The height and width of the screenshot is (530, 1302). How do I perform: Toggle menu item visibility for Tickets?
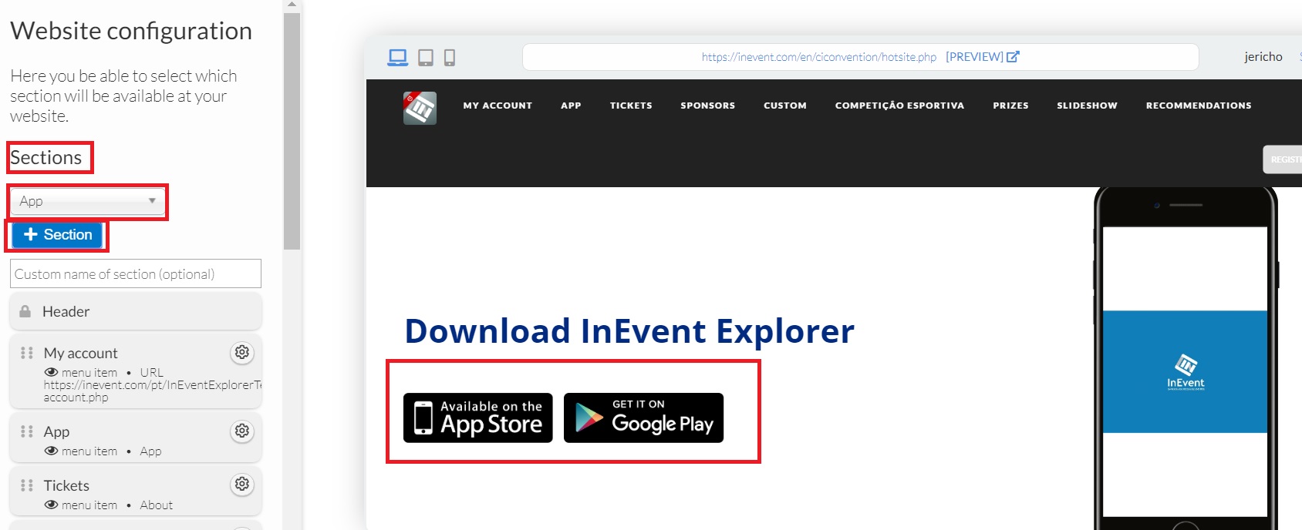click(52, 505)
